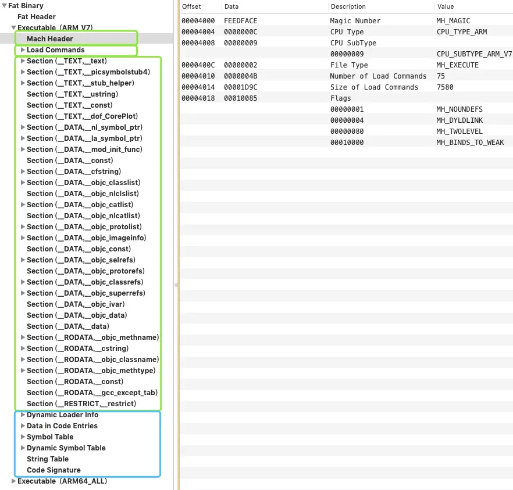Select the MH_TWOLEVEL flag value
The width and height of the screenshot is (513, 490).
click(x=459, y=132)
